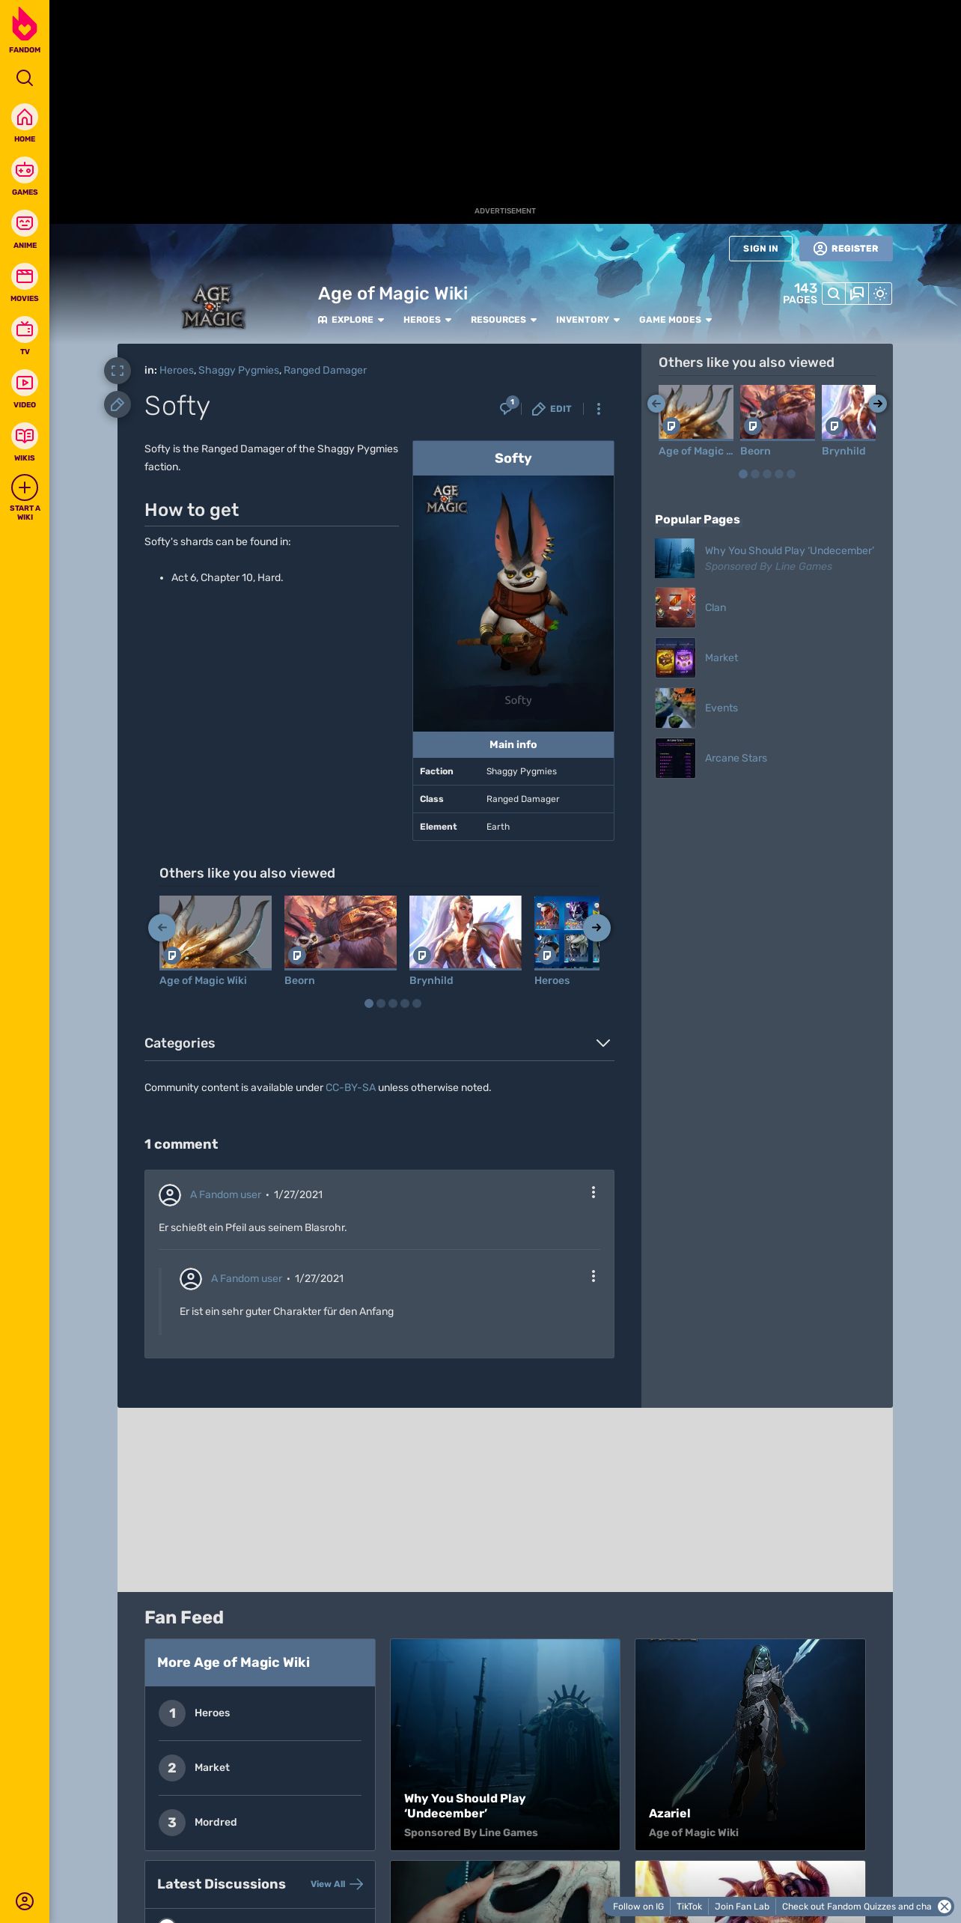This screenshot has width=961, height=1923.
Task: Open Mordred in More Age of Magic list
Action: 216,1822
